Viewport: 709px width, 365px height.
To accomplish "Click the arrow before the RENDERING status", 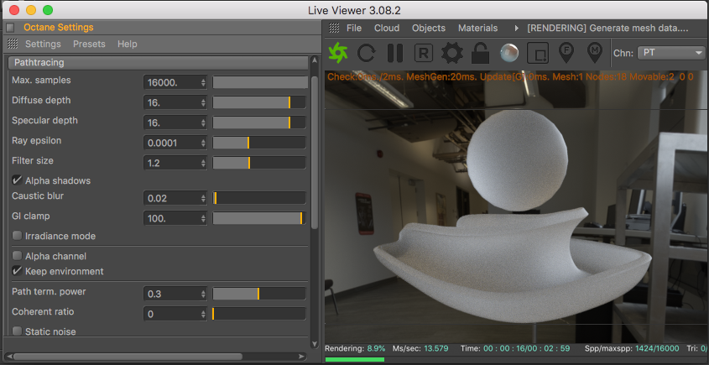I will click(x=516, y=28).
